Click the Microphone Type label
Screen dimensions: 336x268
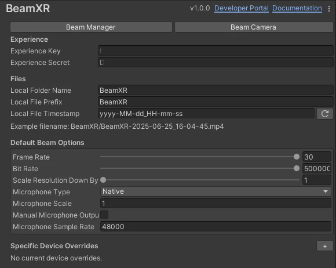[41, 192]
